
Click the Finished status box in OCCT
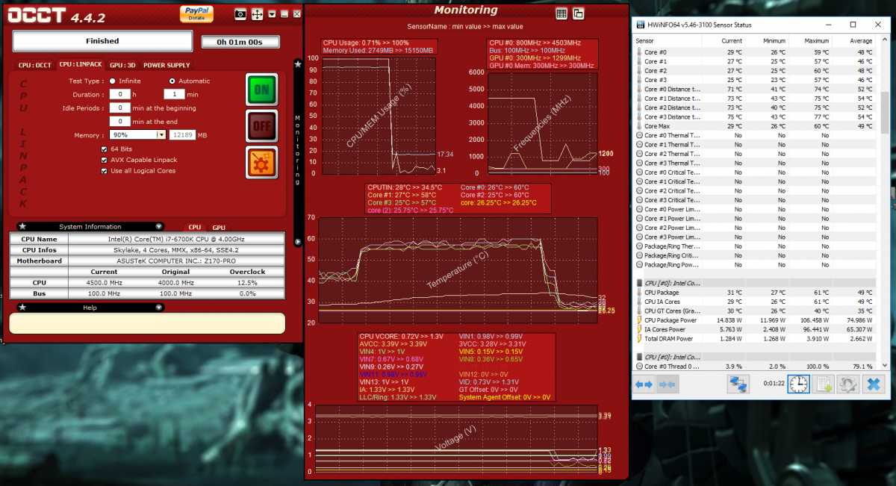102,41
